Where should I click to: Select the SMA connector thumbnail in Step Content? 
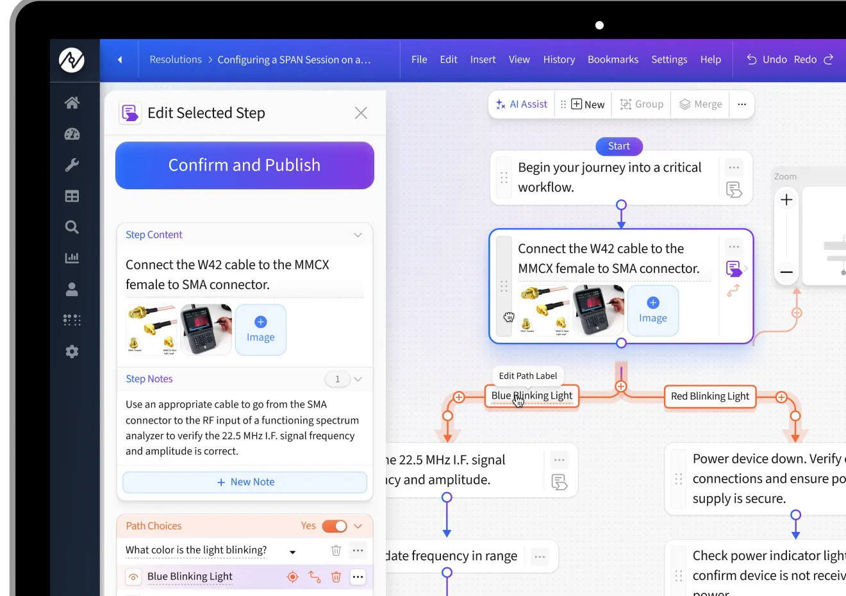pos(151,329)
